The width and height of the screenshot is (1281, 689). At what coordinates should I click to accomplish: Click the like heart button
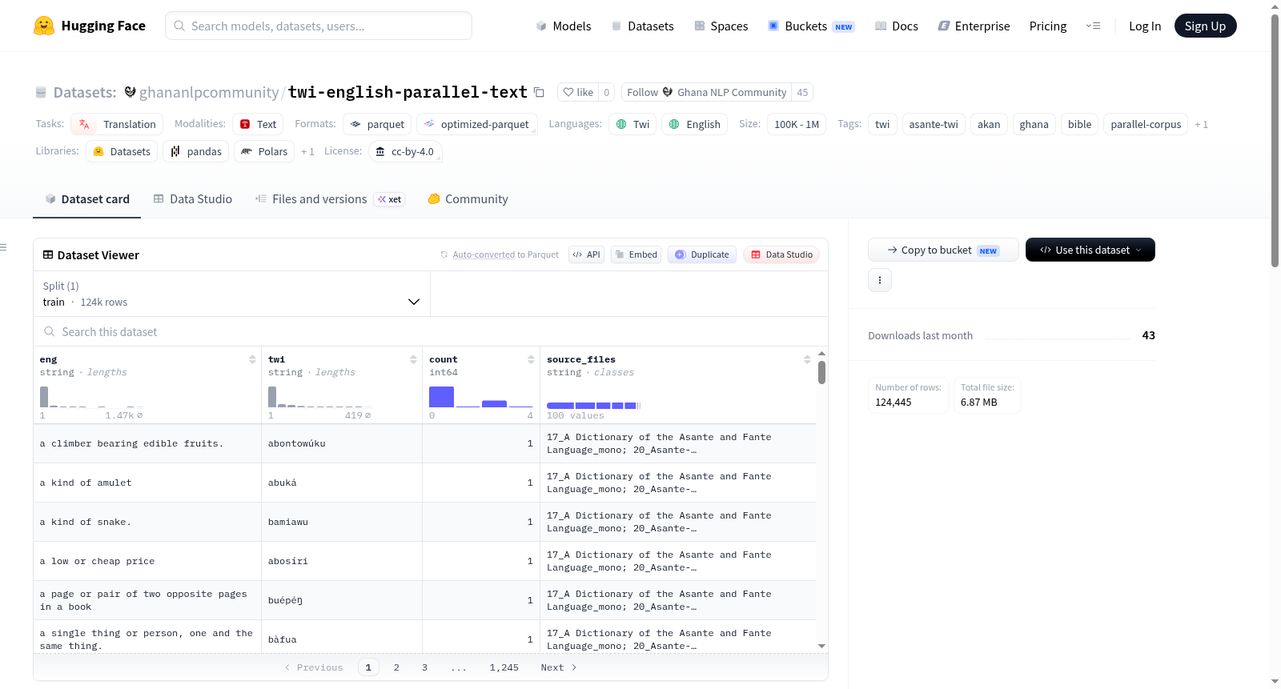[x=578, y=92]
